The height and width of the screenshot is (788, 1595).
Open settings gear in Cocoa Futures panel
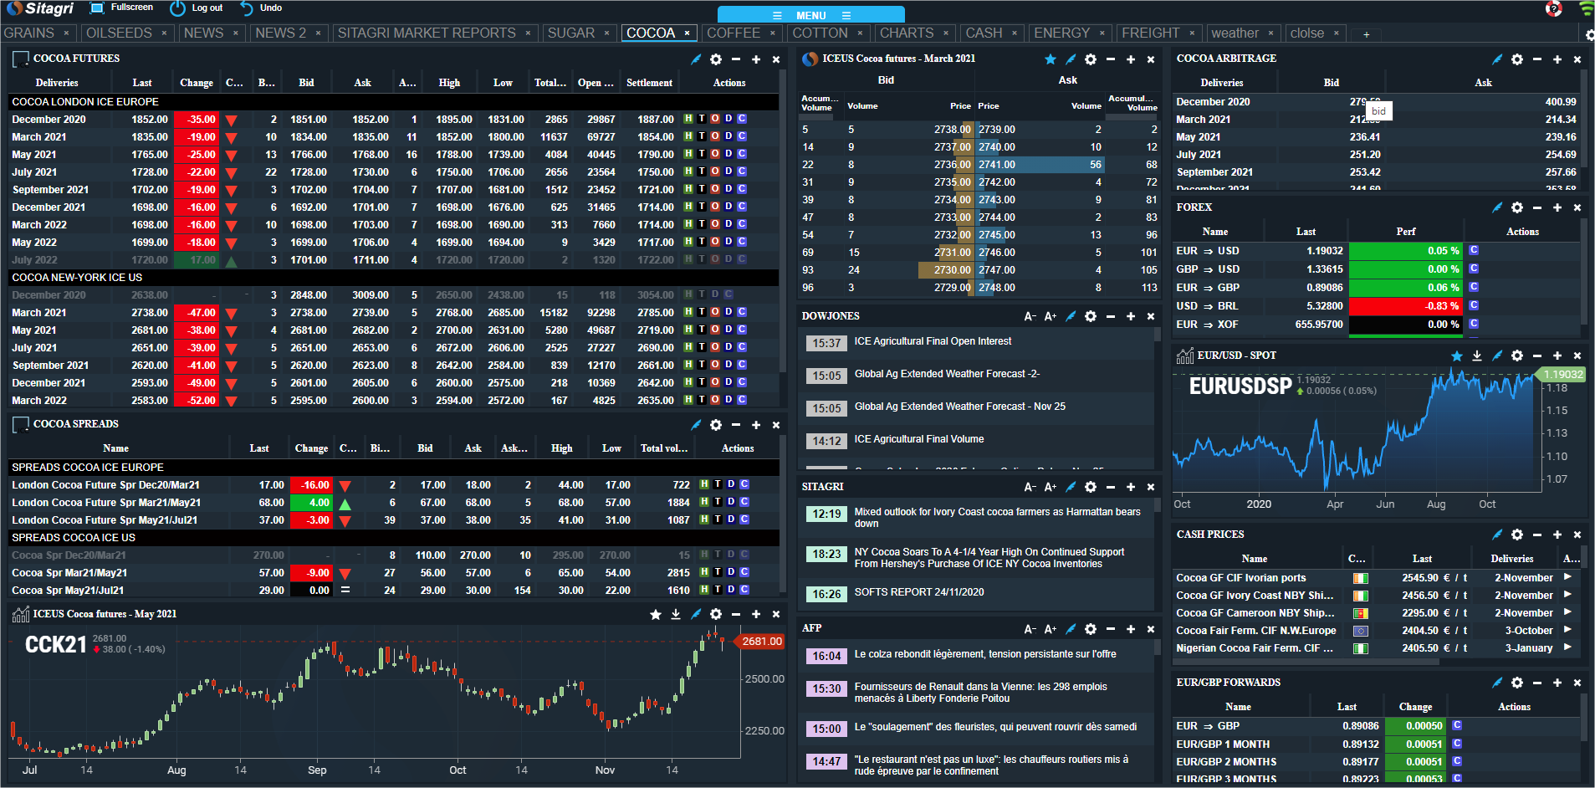(x=716, y=59)
